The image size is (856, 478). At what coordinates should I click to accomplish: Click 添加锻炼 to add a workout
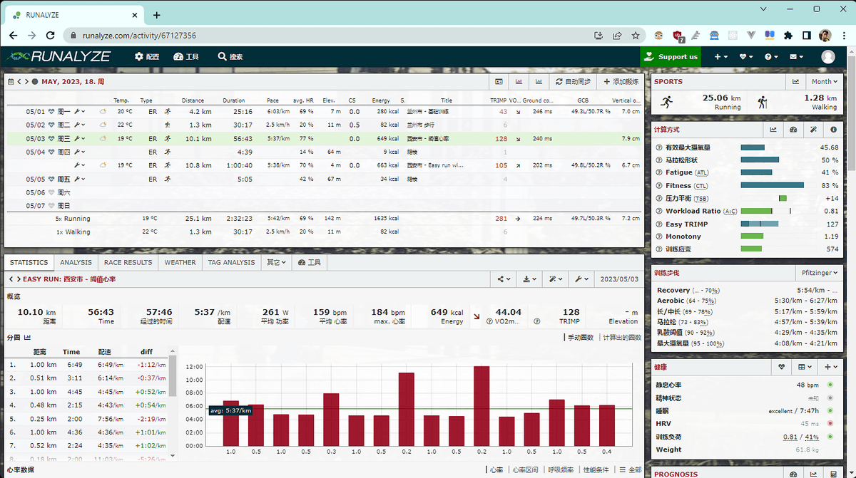pos(621,82)
